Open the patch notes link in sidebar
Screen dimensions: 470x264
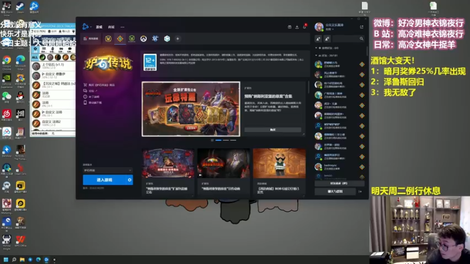point(92,97)
